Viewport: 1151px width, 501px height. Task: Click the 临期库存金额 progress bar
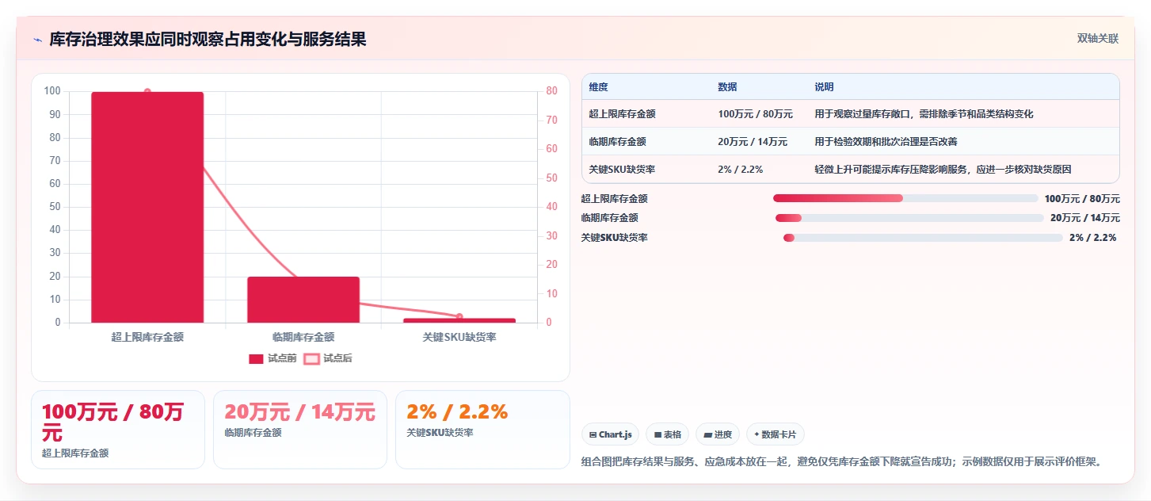pos(909,218)
